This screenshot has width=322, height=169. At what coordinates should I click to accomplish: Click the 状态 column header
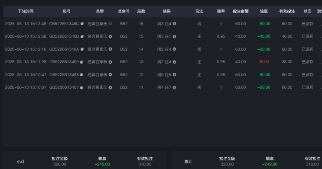307,11
